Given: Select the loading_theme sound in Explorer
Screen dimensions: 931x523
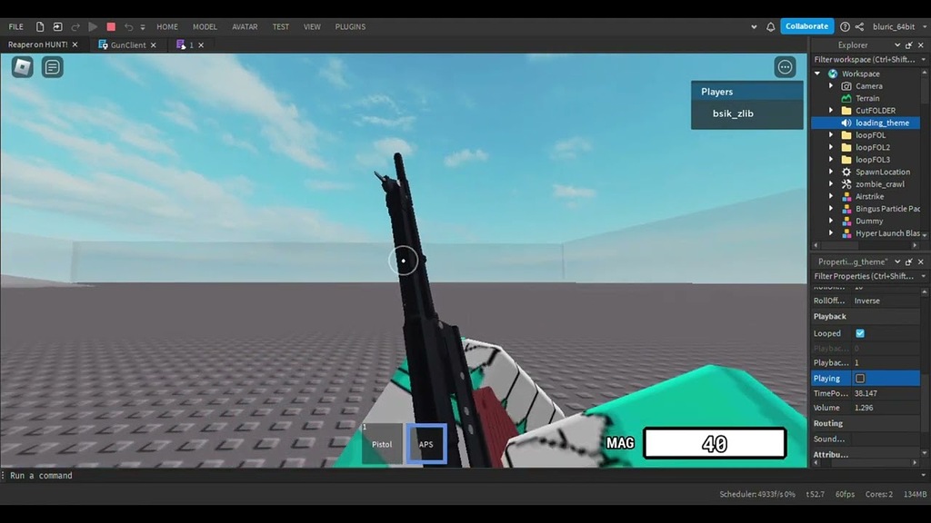Looking at the screenshot, I should (x=879, y=123).
